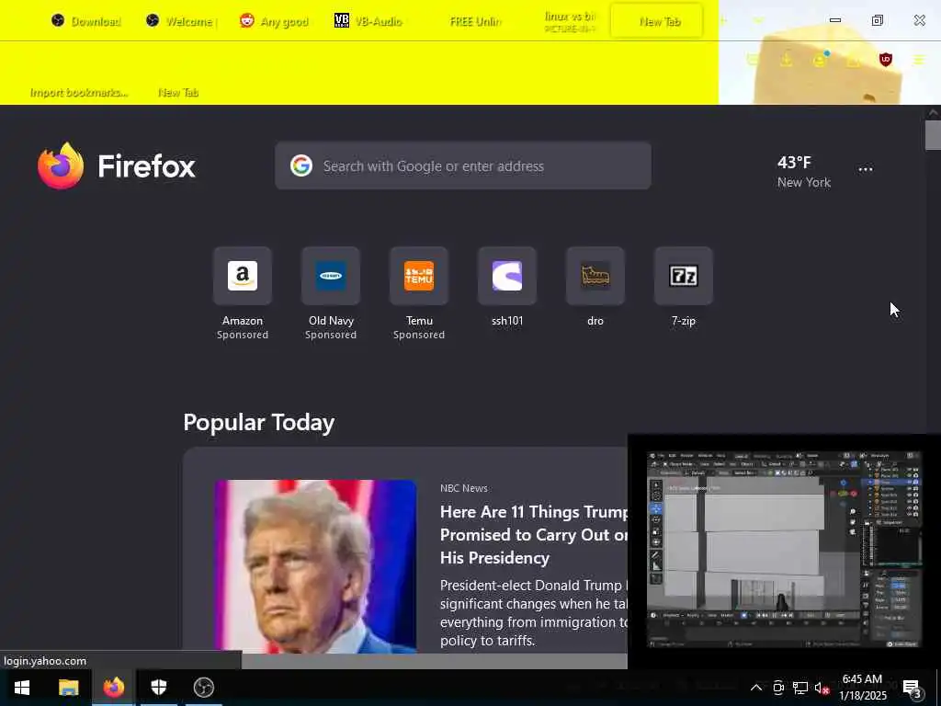Open the uBlock Origin extension icon
The height and width of the screenshot is (706, 941).
885,60
